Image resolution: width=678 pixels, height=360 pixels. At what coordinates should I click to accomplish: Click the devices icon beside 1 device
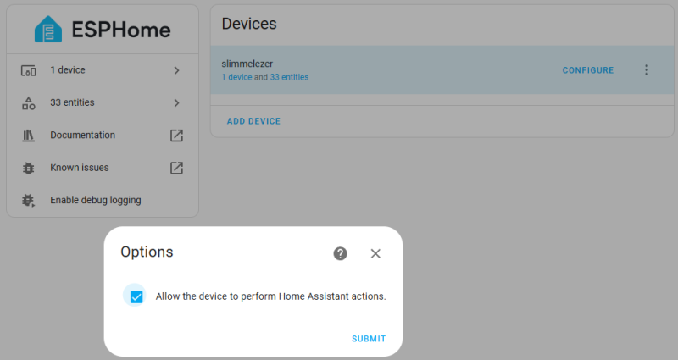click(x=28, y=70)
